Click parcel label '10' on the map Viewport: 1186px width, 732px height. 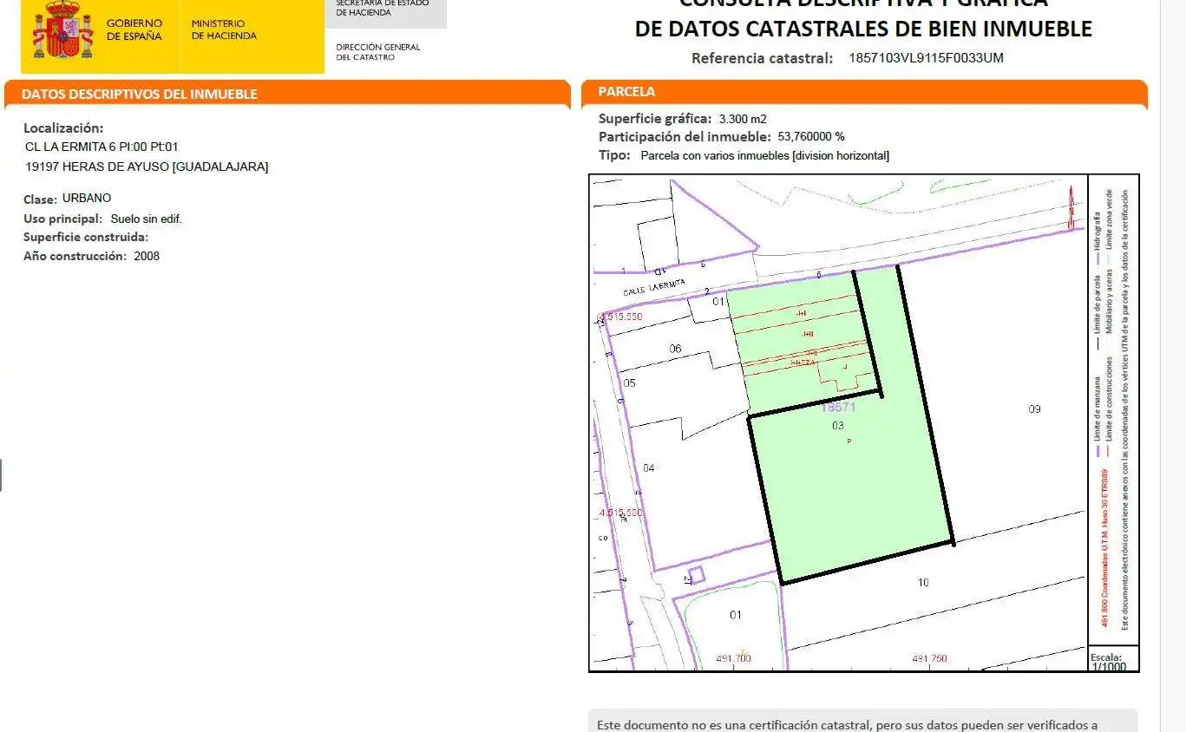923,582
